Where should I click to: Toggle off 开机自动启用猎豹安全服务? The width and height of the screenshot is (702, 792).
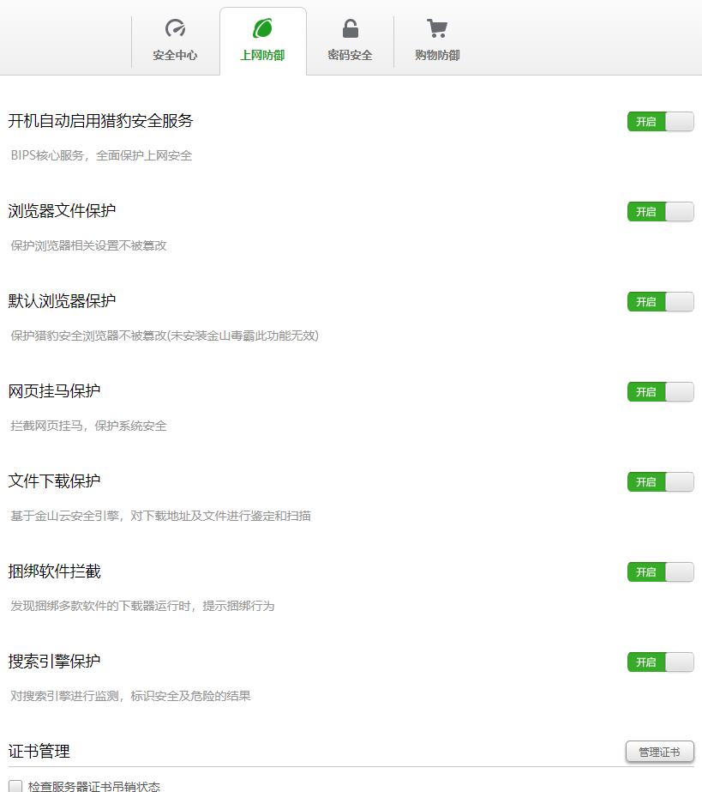click(659, 121)
